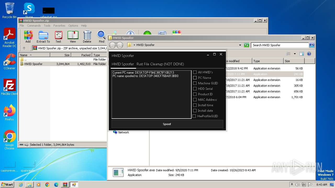This screenshot has width=335, height=188.
Task: Click the Explorer forward navigation arrow
Action: pyautogui.click(x=120, y=45)
